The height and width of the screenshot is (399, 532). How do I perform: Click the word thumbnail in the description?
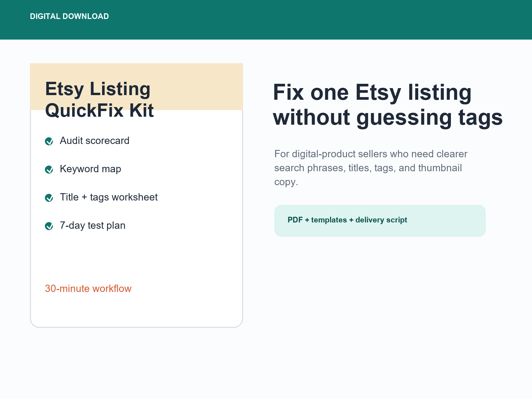[x=440, y=168]
